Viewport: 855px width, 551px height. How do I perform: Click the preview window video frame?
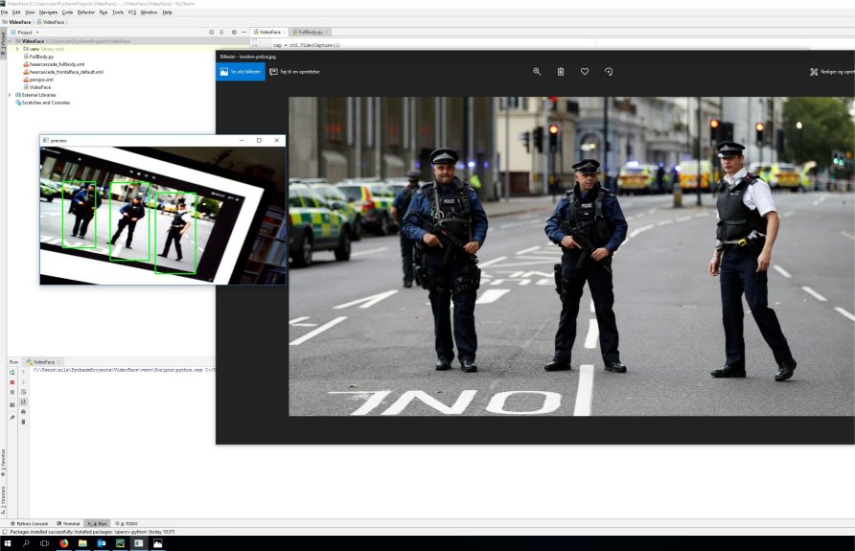point(163,216)
